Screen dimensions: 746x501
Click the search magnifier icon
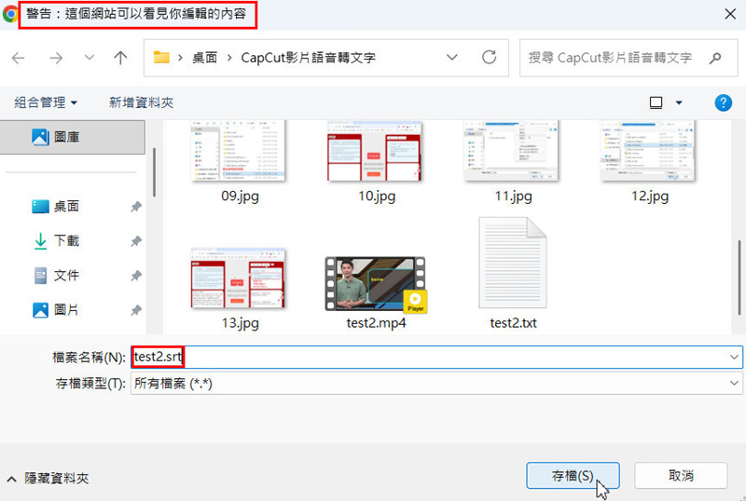pos(716,58)
